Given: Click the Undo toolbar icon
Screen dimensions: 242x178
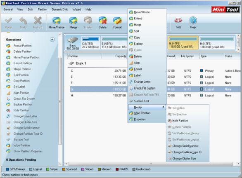Looking at the screenshot, I should pyautogui.click(x=23, y=23).
